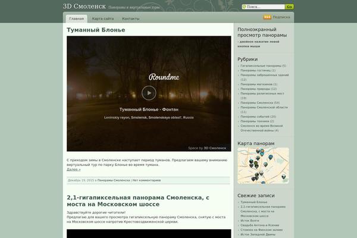Image resolution: width=357 pixels, height=238 pixels.
Task: Click the Туманный Блонье - Фонтан panorama title
Action: point(149,109)
